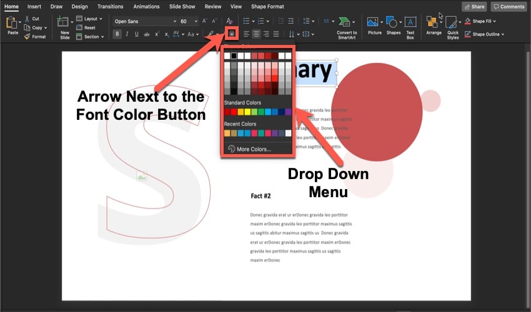Click the Paste clipboard icon
Screen dimensions: 531x312
pyautogui.click(x=12, y=24)
